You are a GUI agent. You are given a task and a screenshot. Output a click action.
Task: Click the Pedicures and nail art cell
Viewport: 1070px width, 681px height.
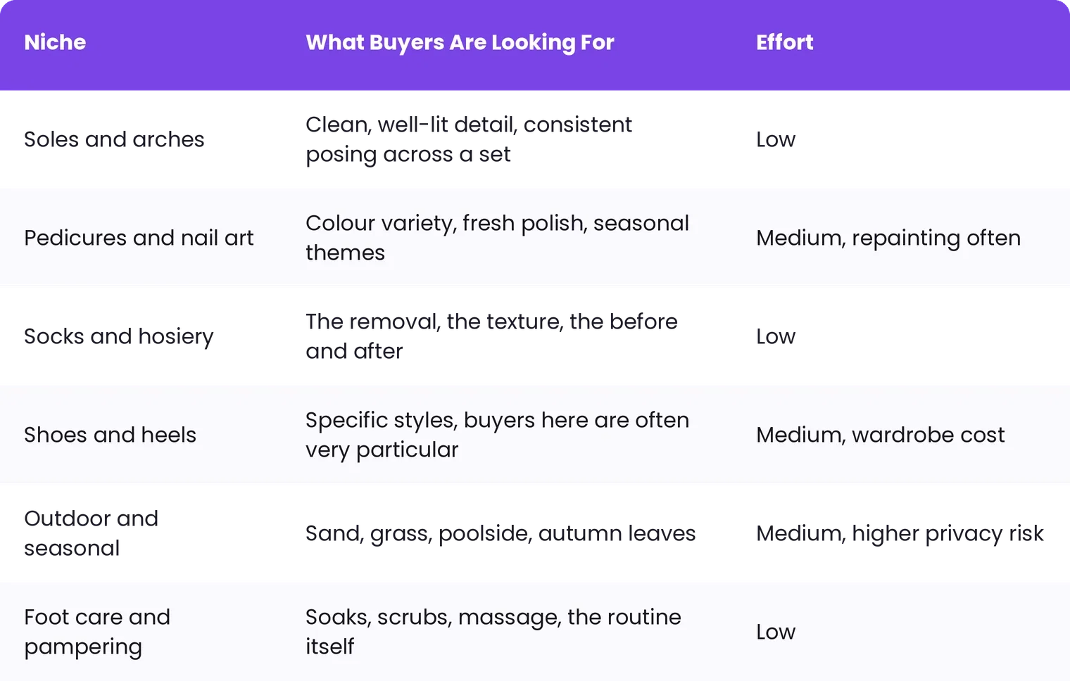click(139, 238)
